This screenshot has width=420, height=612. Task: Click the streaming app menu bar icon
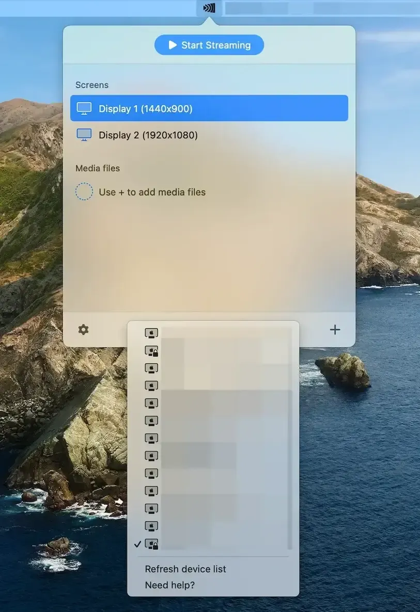(x=209, y=8)
